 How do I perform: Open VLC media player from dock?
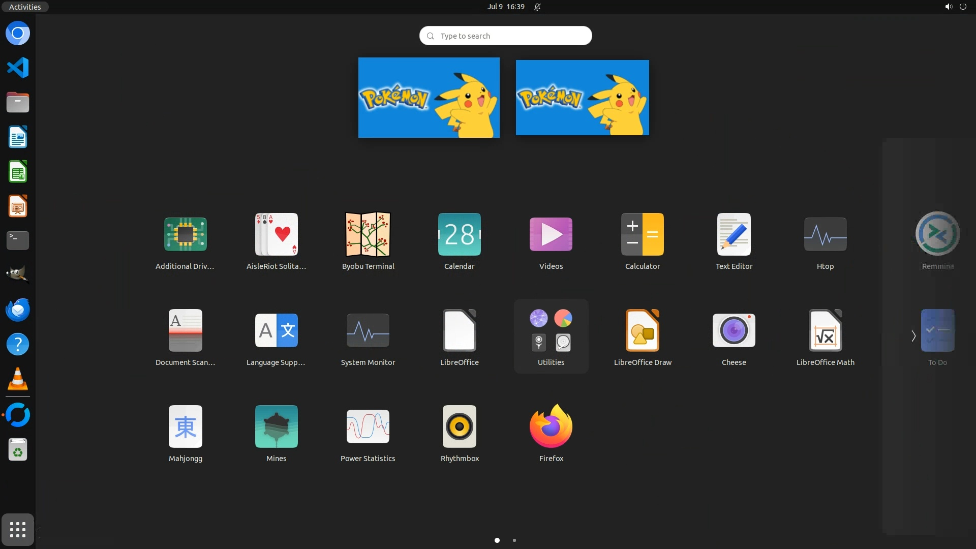(x=18, y=379)
